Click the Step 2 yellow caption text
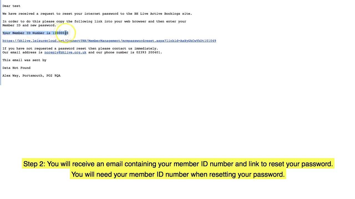 tap(178, 164)
